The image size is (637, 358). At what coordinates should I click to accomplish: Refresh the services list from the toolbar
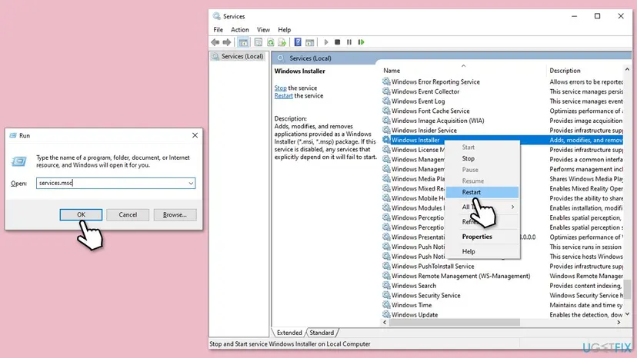click(x=271, y=42)
